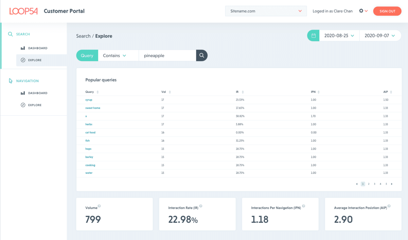Click the help icon next to Volume
The width and height of the screenshot is (408, 240).
[x=99, y=206]
